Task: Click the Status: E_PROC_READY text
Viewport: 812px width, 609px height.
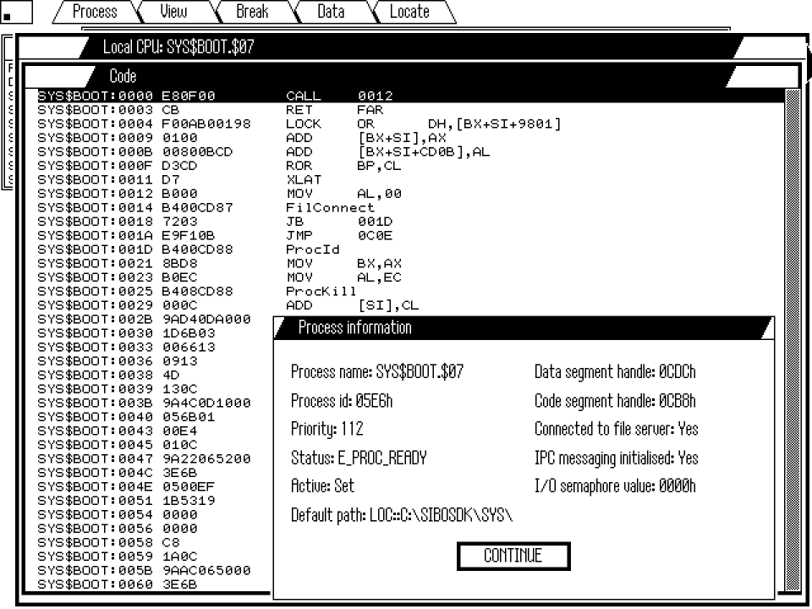Action: coord(359,458)
